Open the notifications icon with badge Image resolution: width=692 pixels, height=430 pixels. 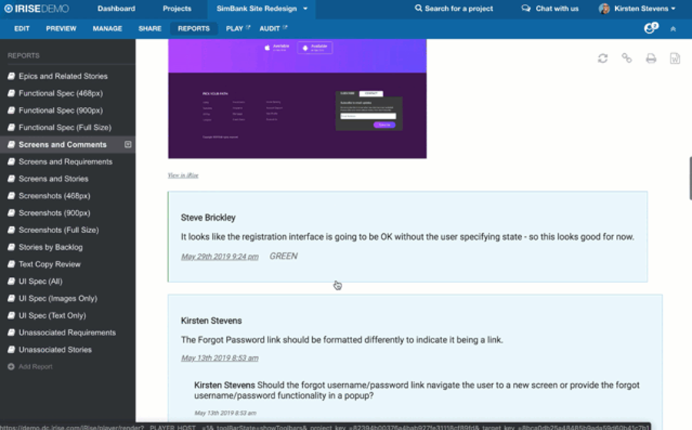650,28
